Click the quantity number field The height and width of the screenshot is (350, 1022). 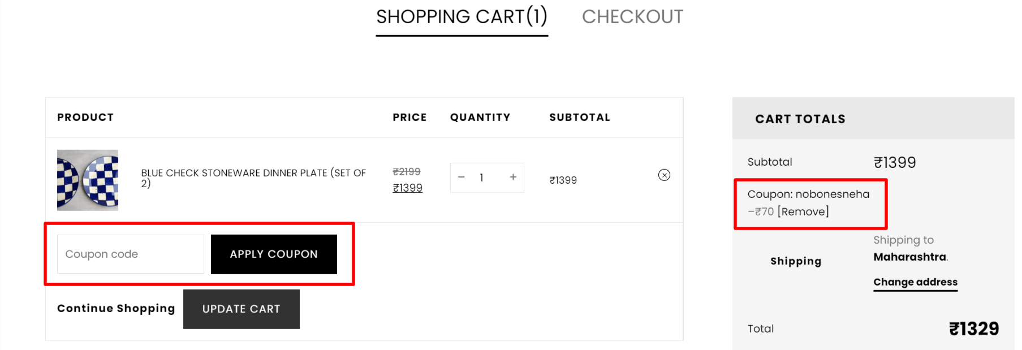pyautogui.click(x=482, y=178)
